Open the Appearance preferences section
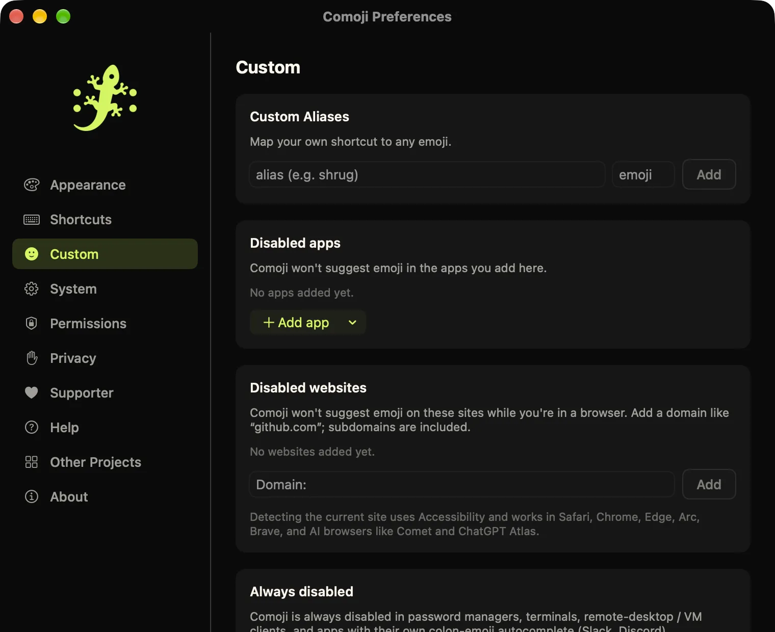 pyautogui.click(x=105, y=185)
